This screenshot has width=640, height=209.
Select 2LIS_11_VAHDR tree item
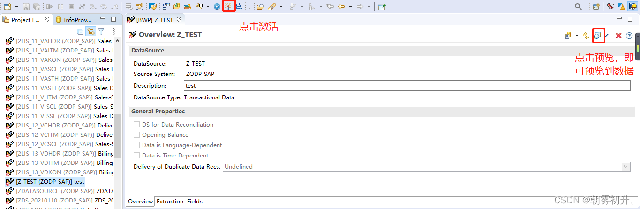(59, 41)
